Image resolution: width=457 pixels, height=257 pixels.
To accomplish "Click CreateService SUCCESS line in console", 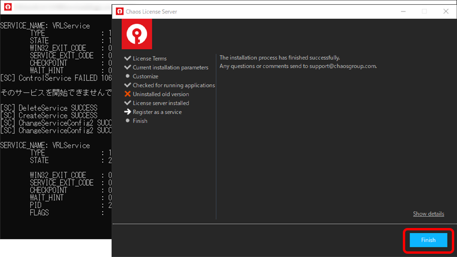I will 49,115.
